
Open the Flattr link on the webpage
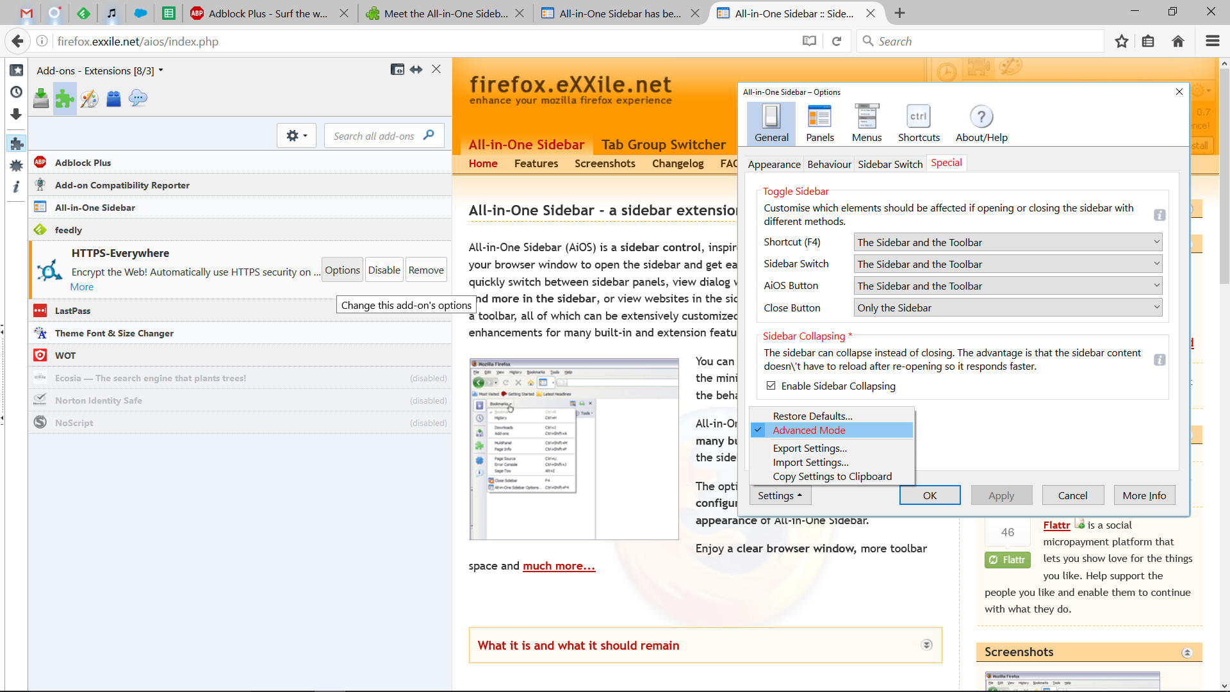pos(1056,525)
